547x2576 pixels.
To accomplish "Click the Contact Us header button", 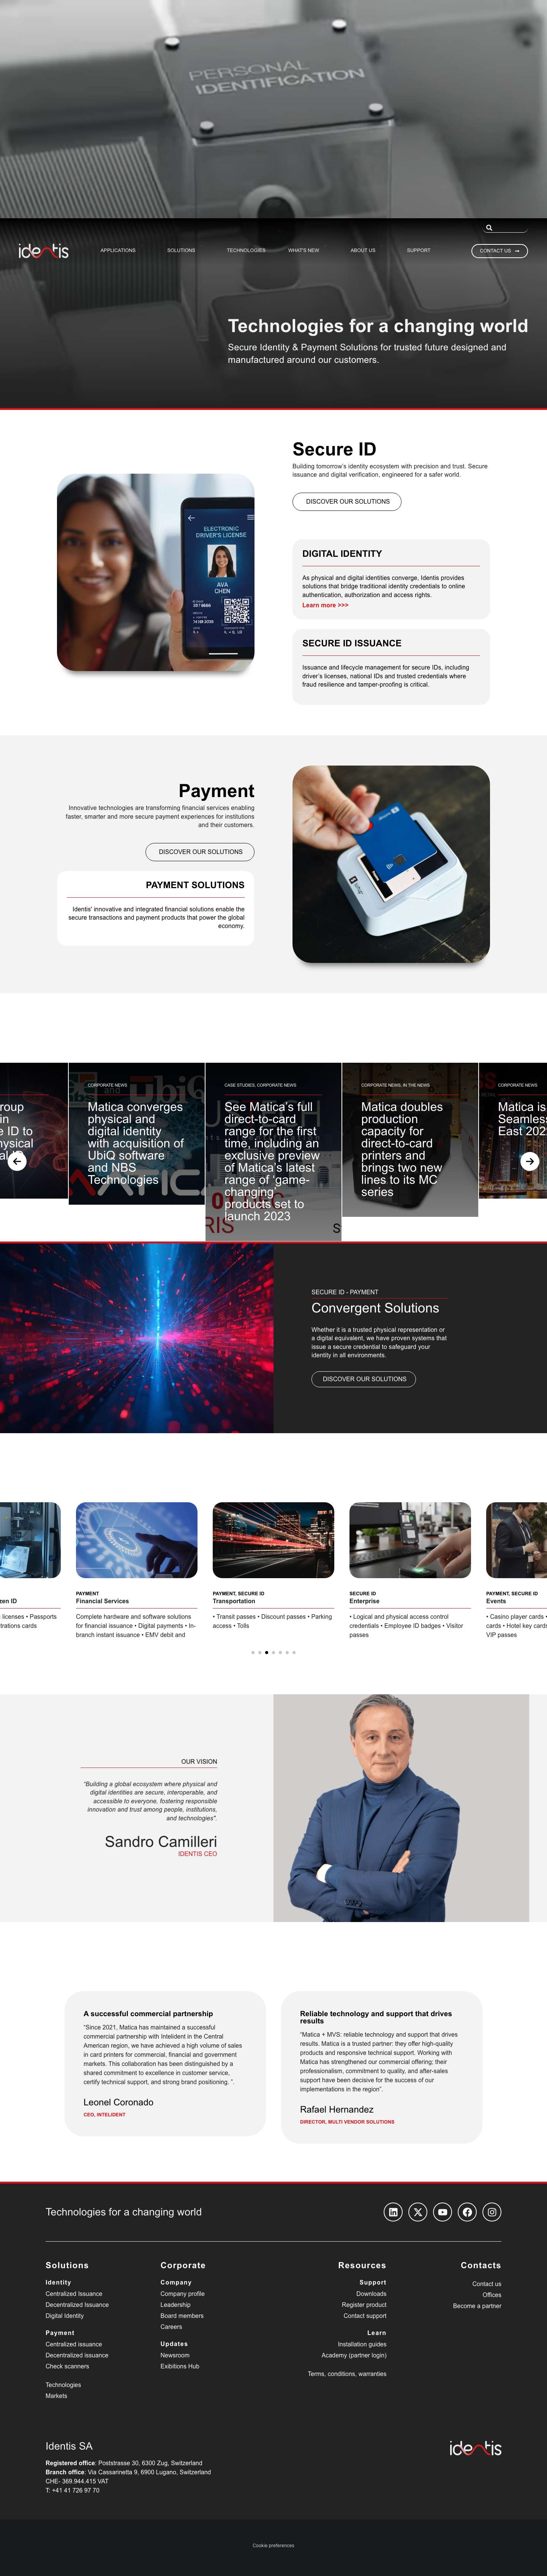I will pos(499,251).
